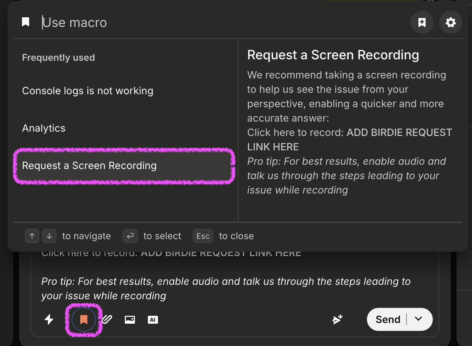Click the paperclip attachment icon
Viewport: 472px width, 346px height.
click(107, 319)
